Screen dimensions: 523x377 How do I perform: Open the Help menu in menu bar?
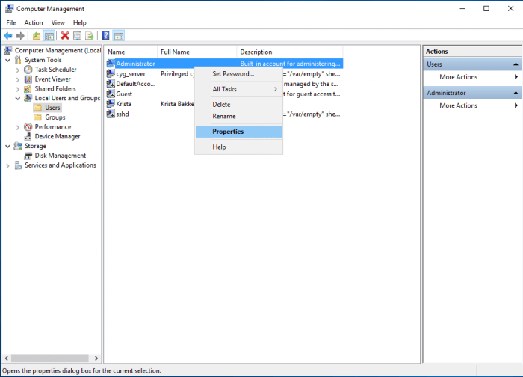[80, 22]
